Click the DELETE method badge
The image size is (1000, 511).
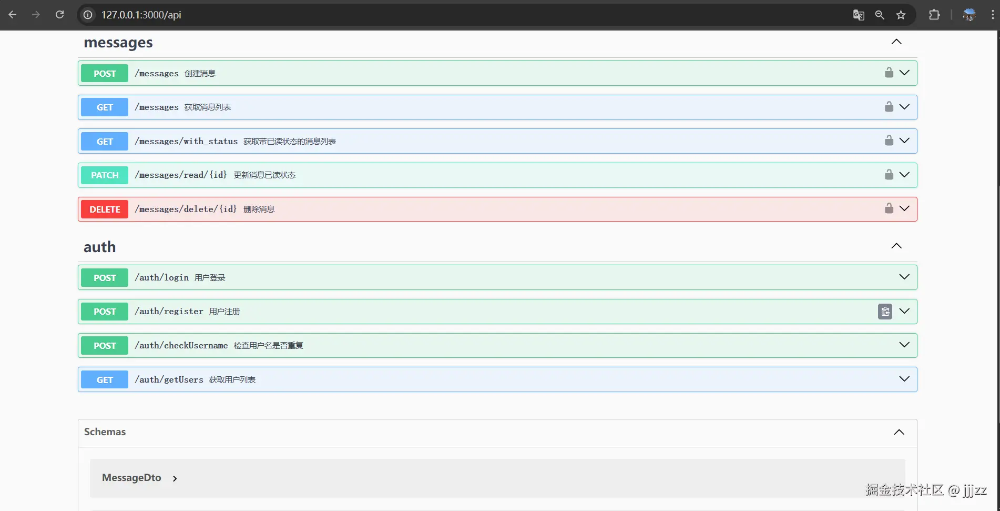coord(105,209)
